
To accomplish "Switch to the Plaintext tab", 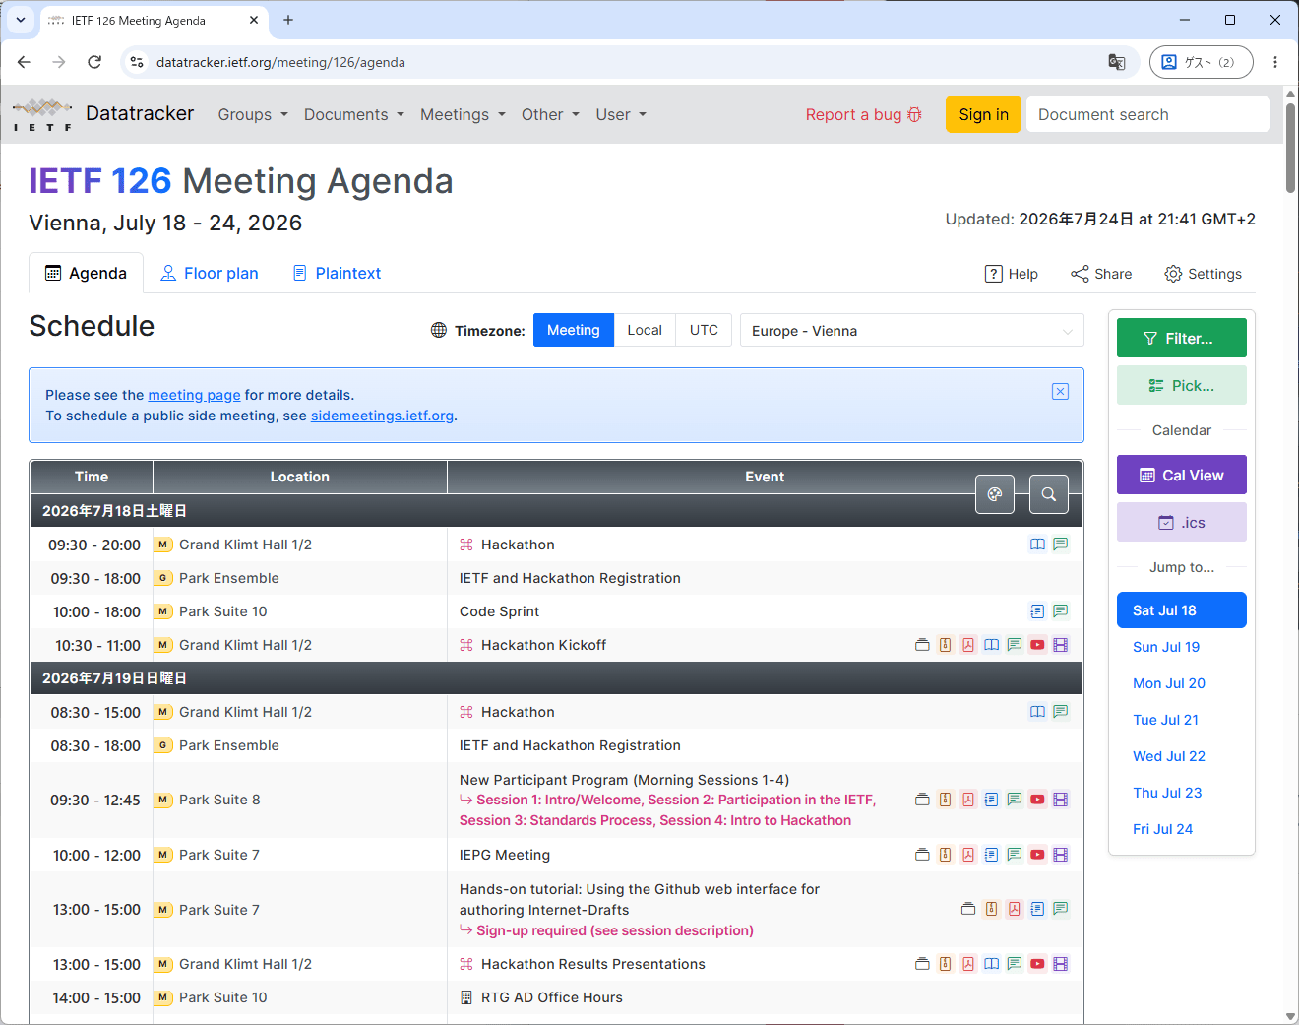I will pos(337,273).
